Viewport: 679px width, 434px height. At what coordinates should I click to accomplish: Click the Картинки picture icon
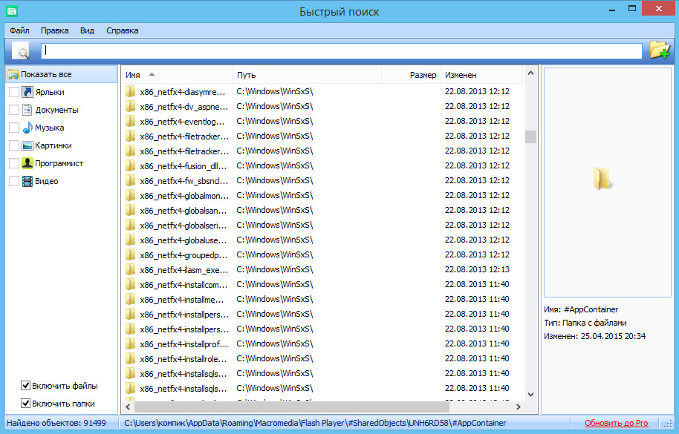(27, 145)
